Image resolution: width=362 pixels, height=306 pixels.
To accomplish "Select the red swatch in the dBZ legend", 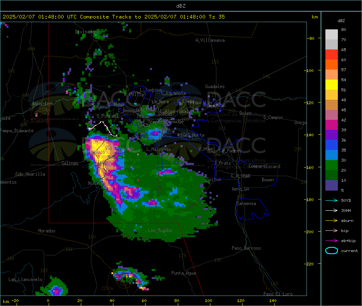I will (331, 54).
